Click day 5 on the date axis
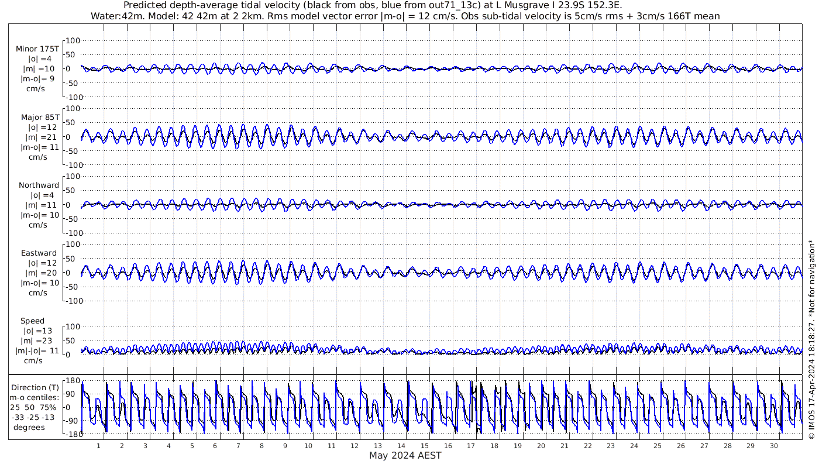 [191, 446]
